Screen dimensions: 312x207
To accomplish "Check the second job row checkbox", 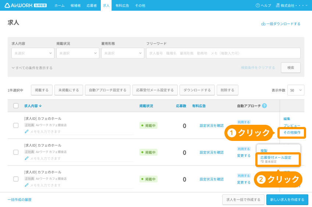I will 16,152.
